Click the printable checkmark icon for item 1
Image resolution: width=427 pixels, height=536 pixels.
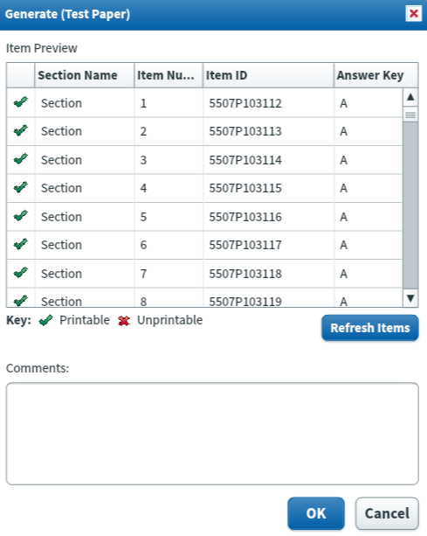click(20, 102)
